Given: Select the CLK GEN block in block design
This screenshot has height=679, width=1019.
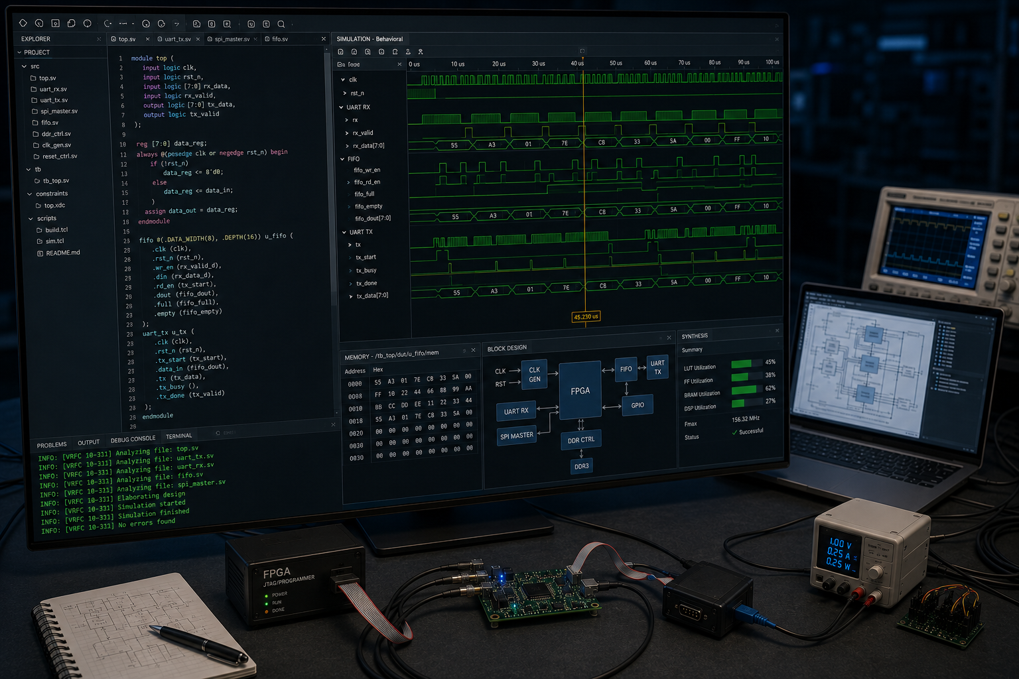Looking at the screenshot, I should pyautogui.click(x=535, y=375).
